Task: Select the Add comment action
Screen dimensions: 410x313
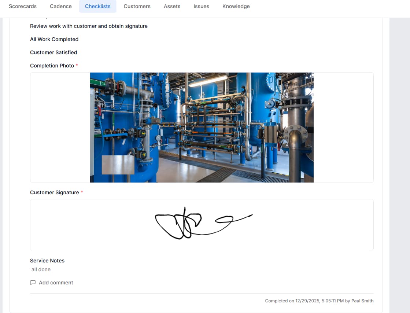Action: click(56, 282)
